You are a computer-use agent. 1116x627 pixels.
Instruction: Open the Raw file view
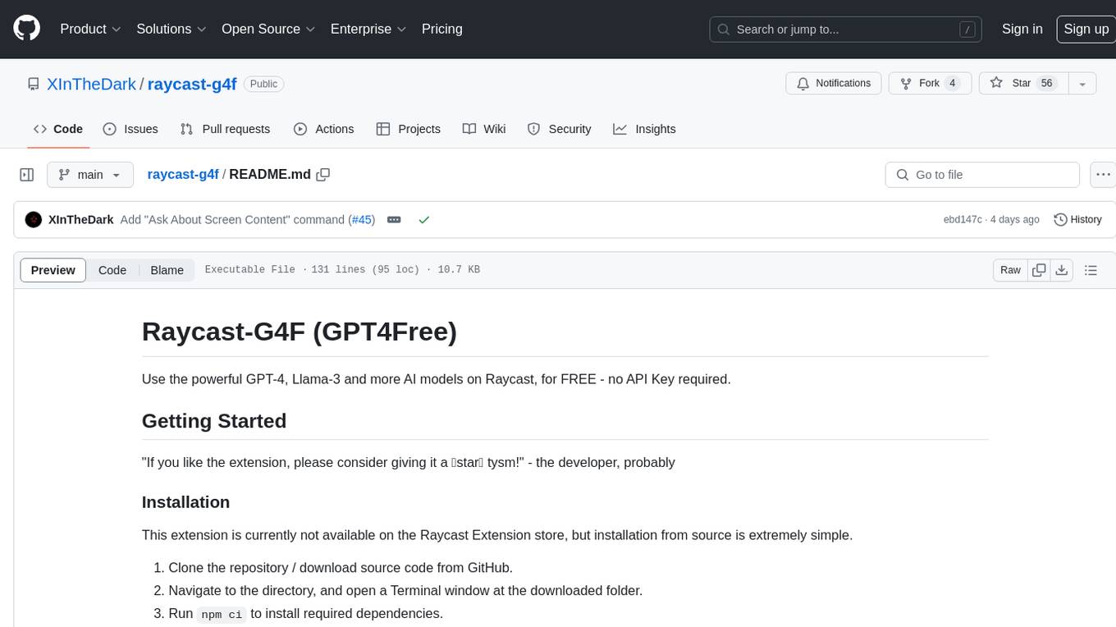(1011, 270)
